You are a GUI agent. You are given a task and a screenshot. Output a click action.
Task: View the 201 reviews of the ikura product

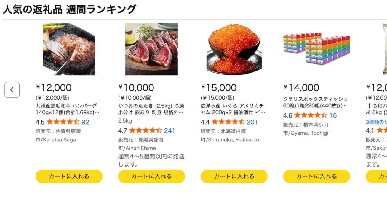click(x=252, y=122)
